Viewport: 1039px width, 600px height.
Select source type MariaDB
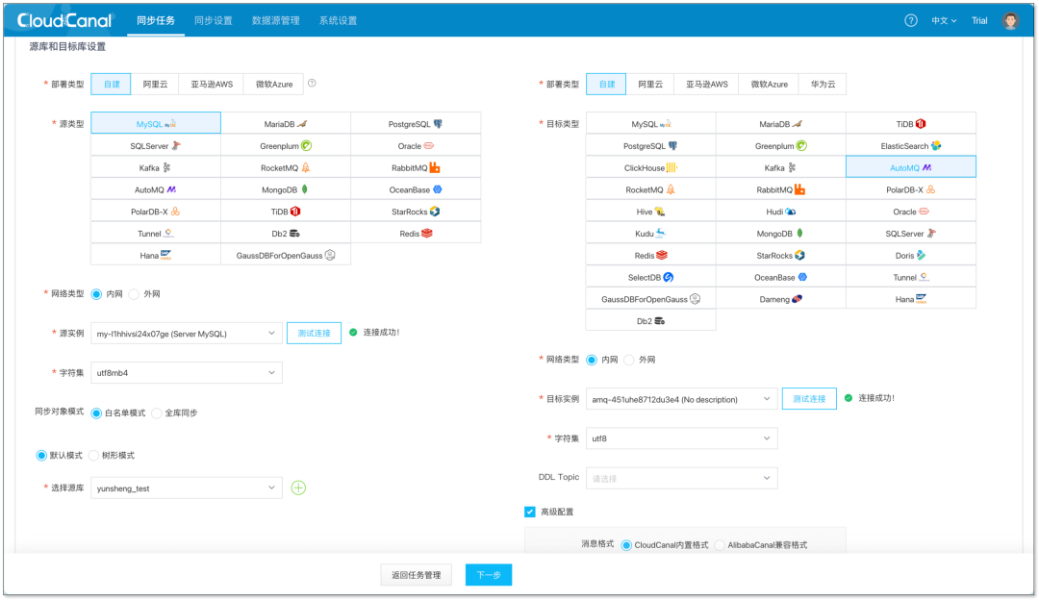click(286, 124)
